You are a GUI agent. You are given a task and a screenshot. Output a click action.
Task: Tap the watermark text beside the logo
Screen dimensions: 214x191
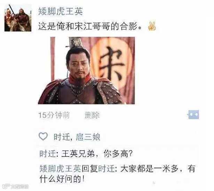(x=20, y=186)
